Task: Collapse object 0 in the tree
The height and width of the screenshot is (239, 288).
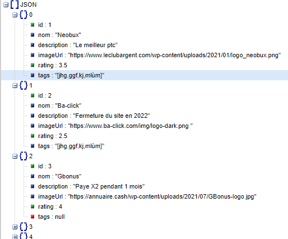Action: (15, 15)
